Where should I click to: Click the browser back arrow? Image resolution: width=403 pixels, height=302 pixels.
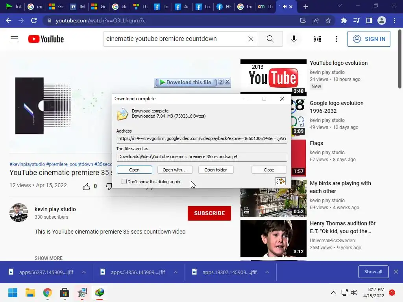pyautogui.click(x=9, y=20)
